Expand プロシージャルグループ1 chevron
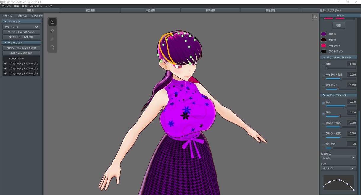Image resolution: width=361 pixels, height=195 pixels. coord(5,63)
